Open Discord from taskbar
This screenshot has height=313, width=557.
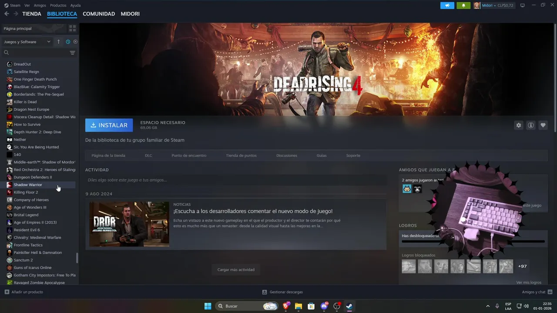(x=324, y=306)
